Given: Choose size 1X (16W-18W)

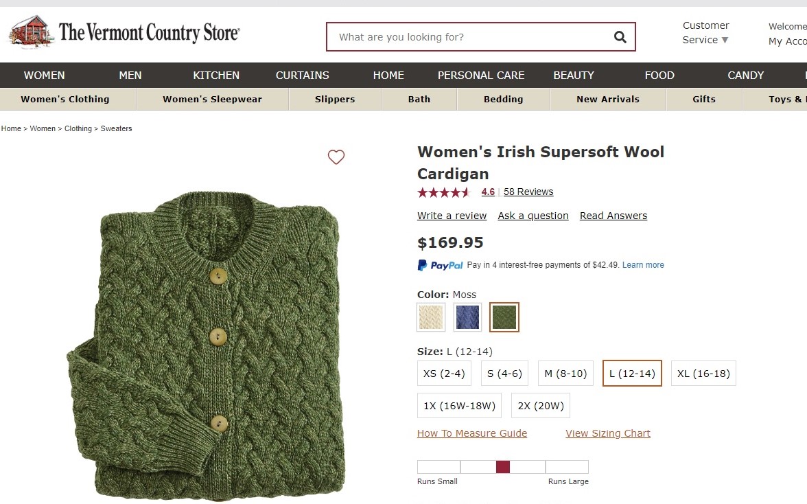Looking at the screenshot, I should pyautogui.click(x=459, y=406).
